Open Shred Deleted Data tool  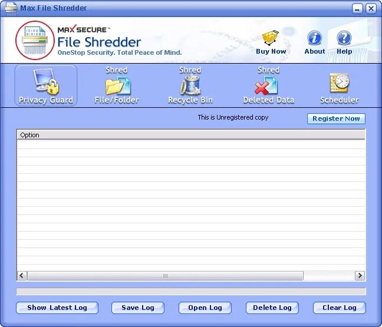[268, 85]
